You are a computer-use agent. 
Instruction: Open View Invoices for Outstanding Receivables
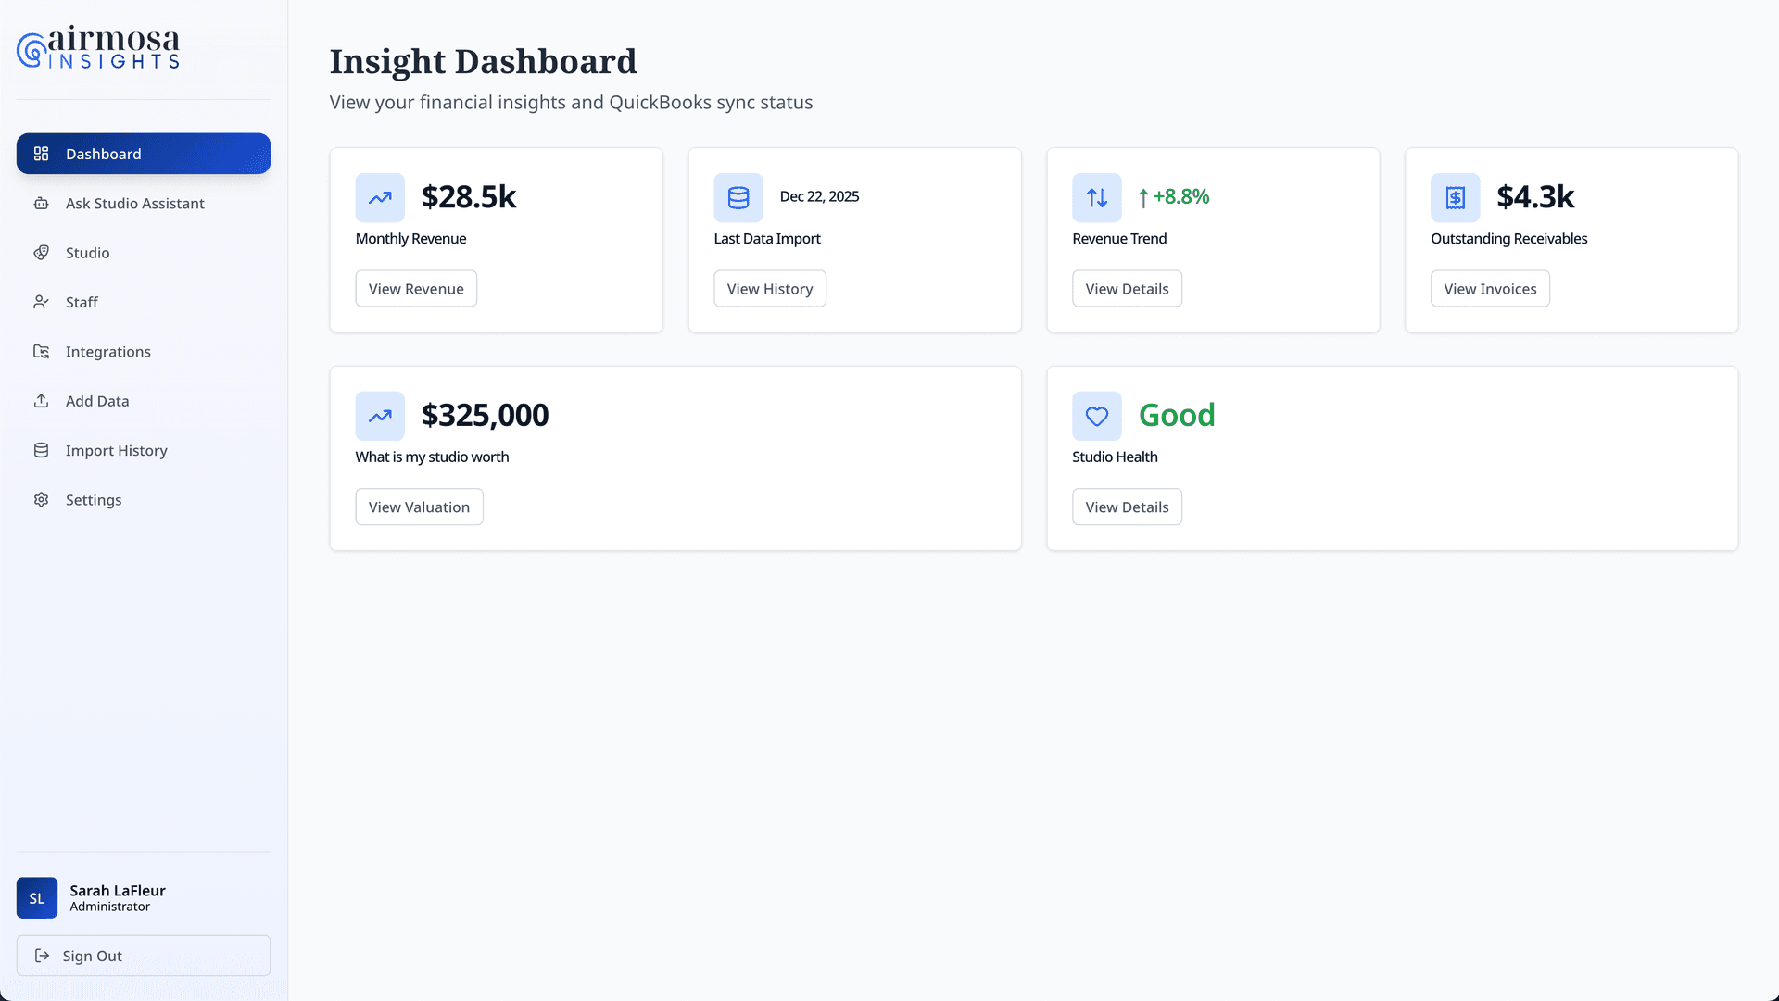tap(1489, 288)
